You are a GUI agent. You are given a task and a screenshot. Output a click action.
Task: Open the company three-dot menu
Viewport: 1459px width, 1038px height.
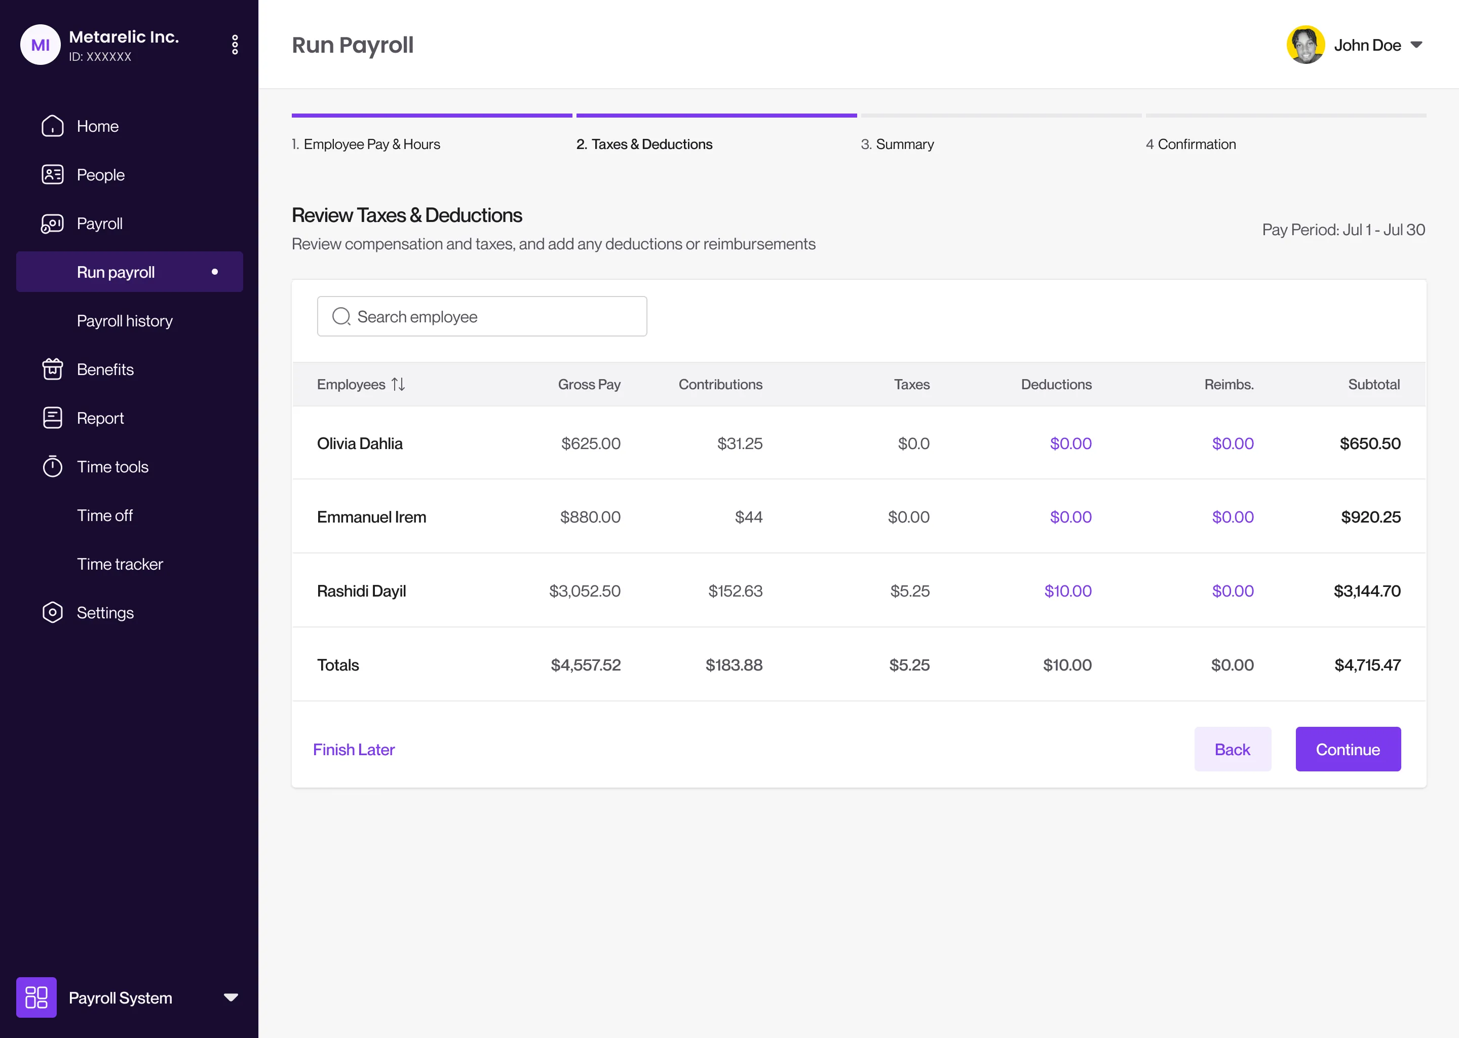[x=235, y=45]
